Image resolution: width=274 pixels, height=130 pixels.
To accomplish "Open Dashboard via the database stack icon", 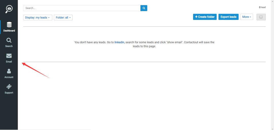I will [x=9, y=25].
